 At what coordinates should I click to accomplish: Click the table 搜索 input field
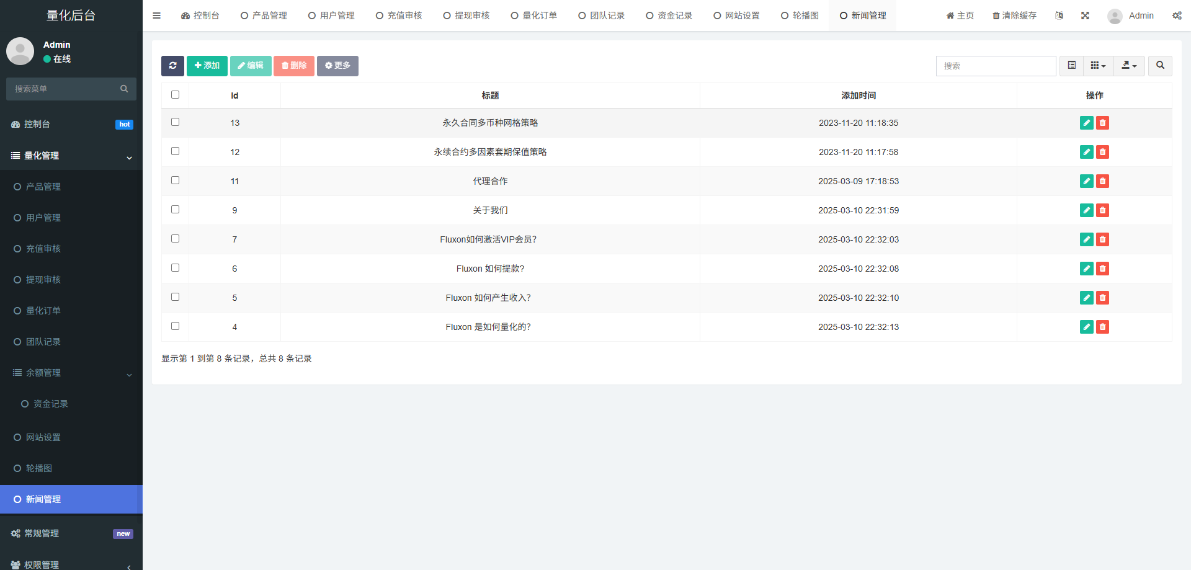996,66
